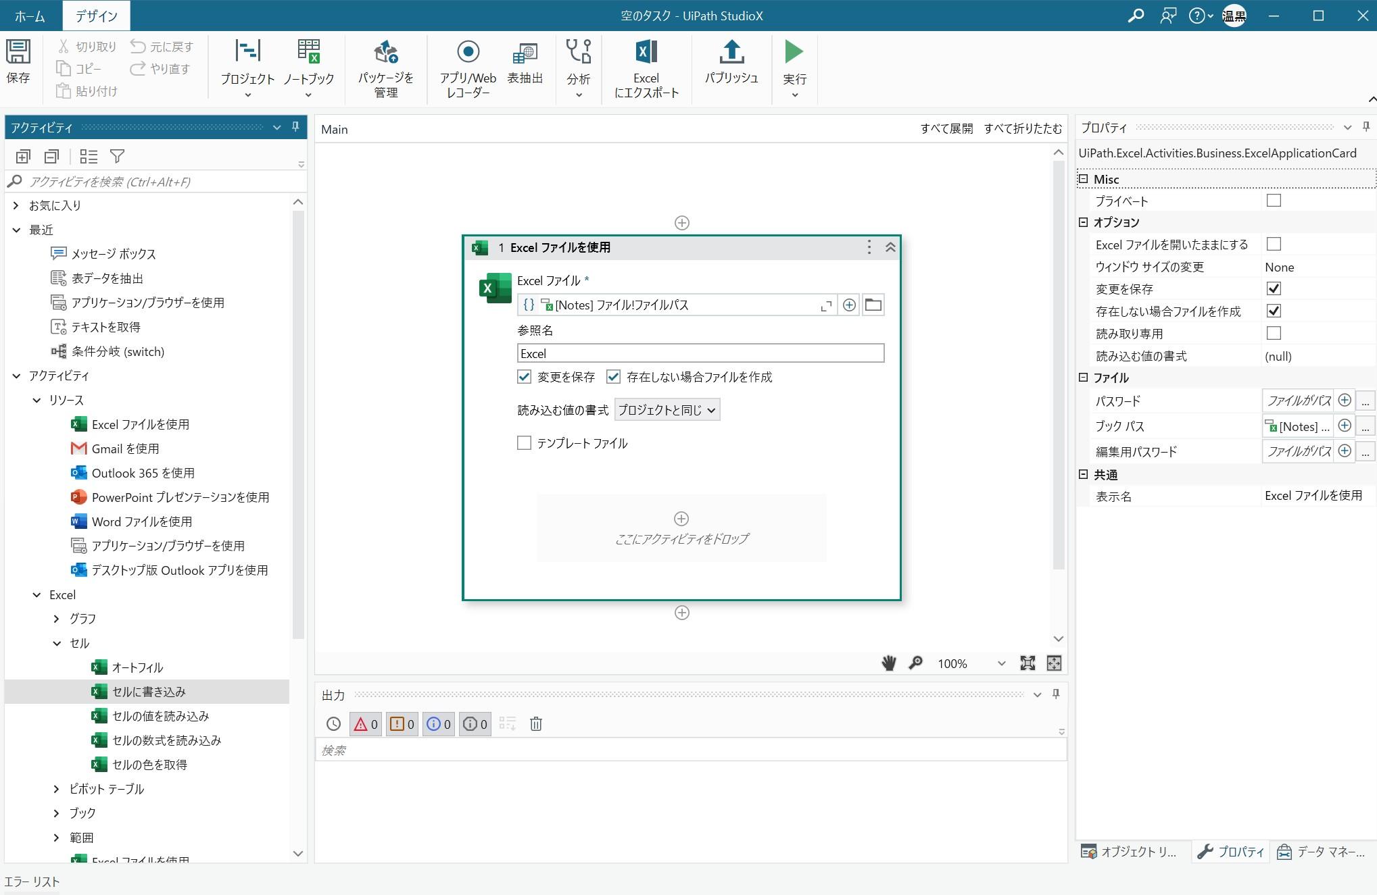This screenshot has height=895, width=1377.
Task: Click the activities filter funnel icon
Action: (x=117, y=157)
